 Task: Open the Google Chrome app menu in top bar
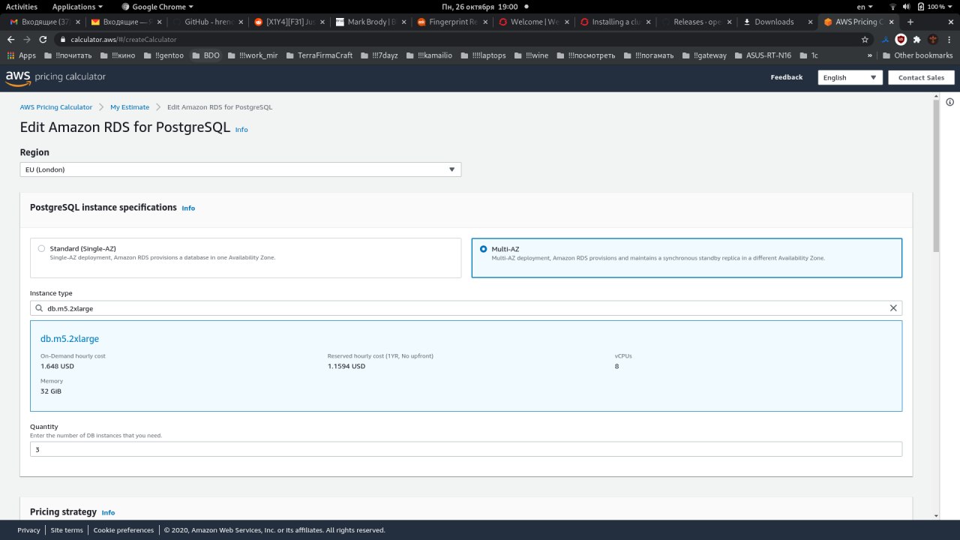click(157, 7)
